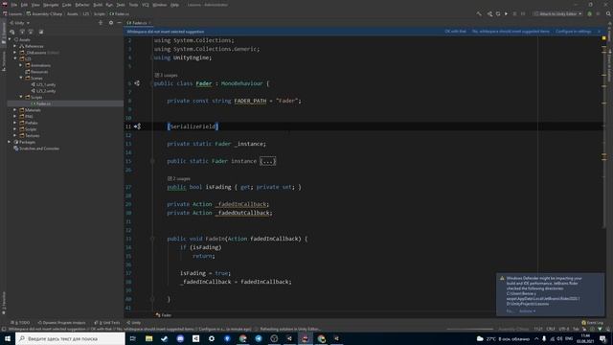This screenshot has width=613, height=345.
Task: Open Actions dropdown in Defender notification
Action: pos(528,311)
